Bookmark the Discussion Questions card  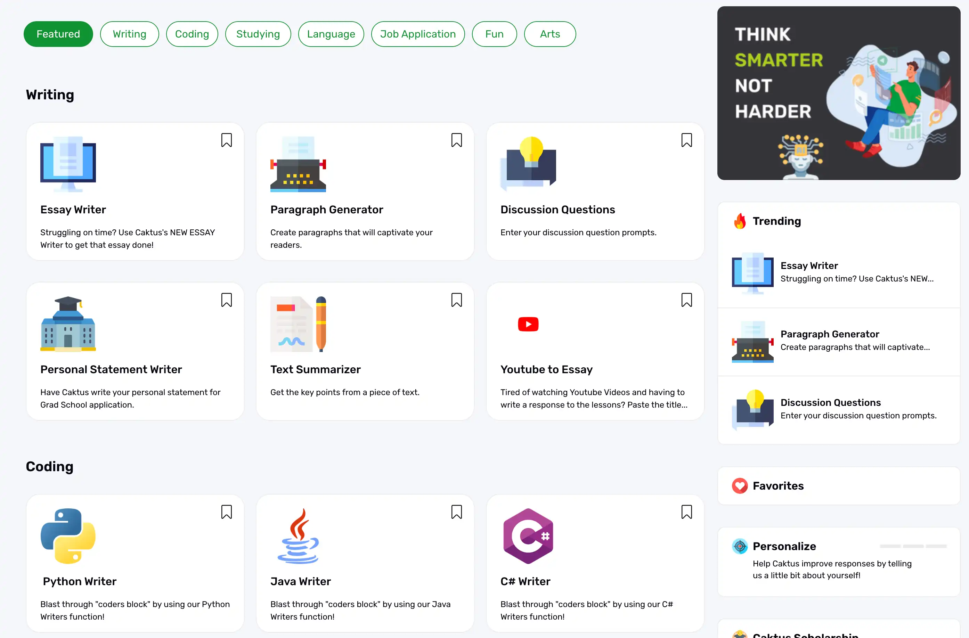(x=686, y=140)
